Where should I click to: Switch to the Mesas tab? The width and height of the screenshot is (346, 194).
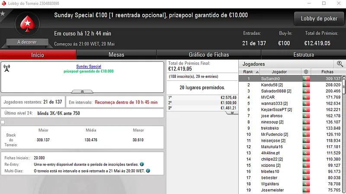(116, 55)
